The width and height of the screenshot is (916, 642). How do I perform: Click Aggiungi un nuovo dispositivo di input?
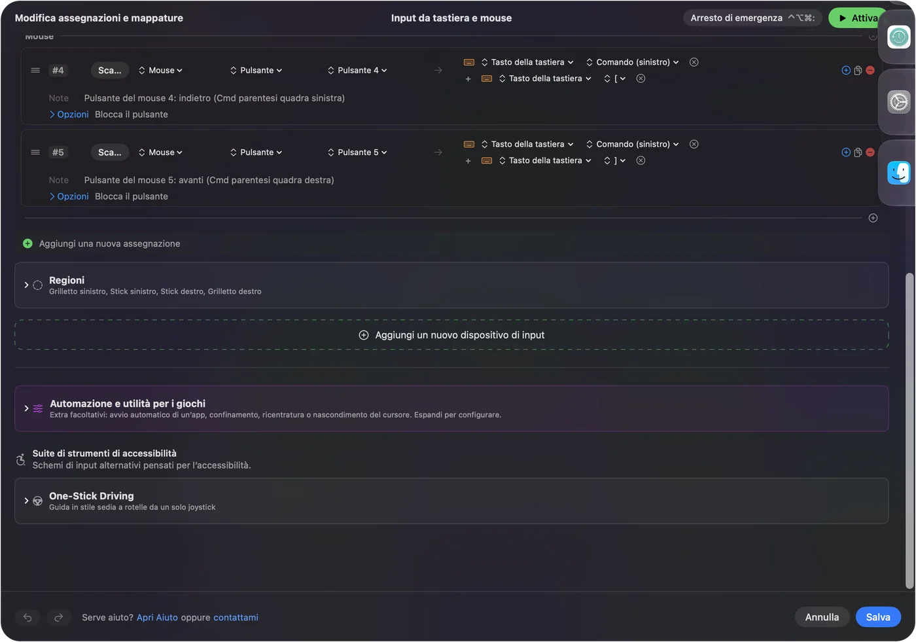point(451,335)
